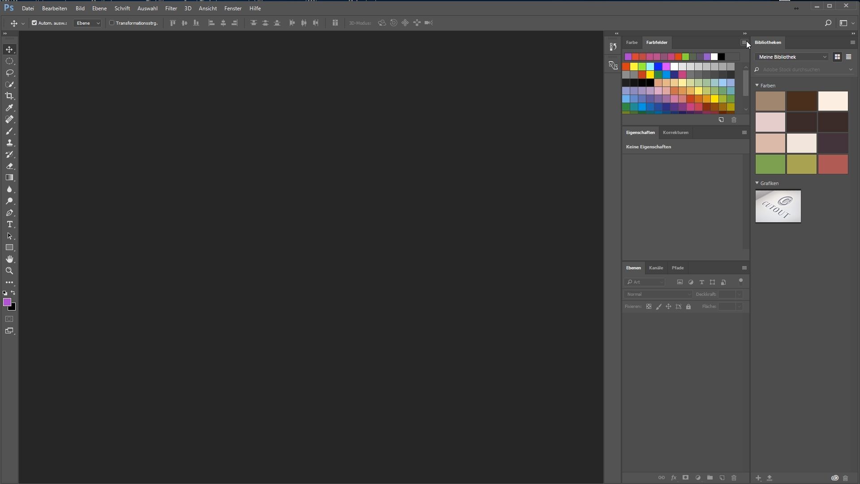Reset default foreground and background colors
This screenshot has width=860, height=484.
coord(5,293)
